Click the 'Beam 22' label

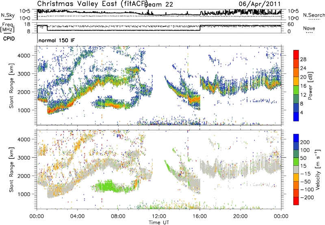(158, 4)
